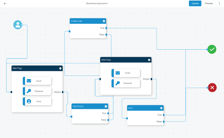Image resolution: width=224 pixels, height=138 pixels.
Task: Click the User Exists False output port
Action: 108,120
